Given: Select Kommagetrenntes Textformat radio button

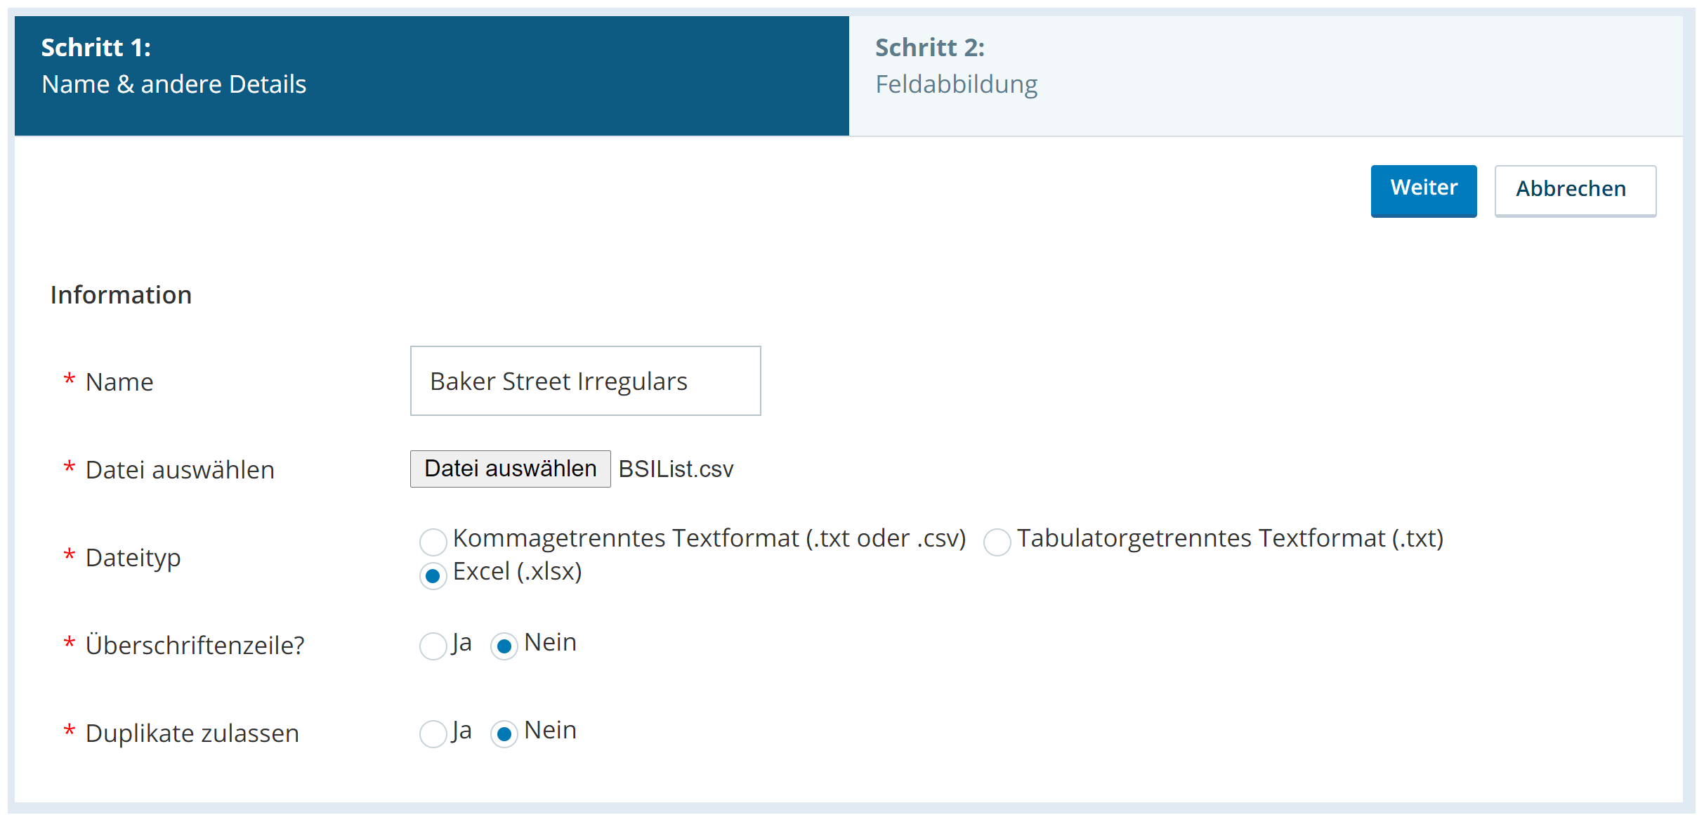Looking at the screenshot, I should tap(431, 537).
